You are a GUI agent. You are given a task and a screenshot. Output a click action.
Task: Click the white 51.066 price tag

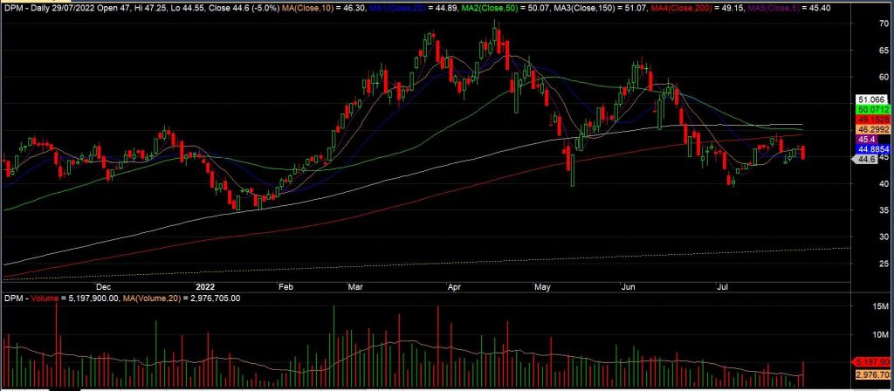pos(873,99)
